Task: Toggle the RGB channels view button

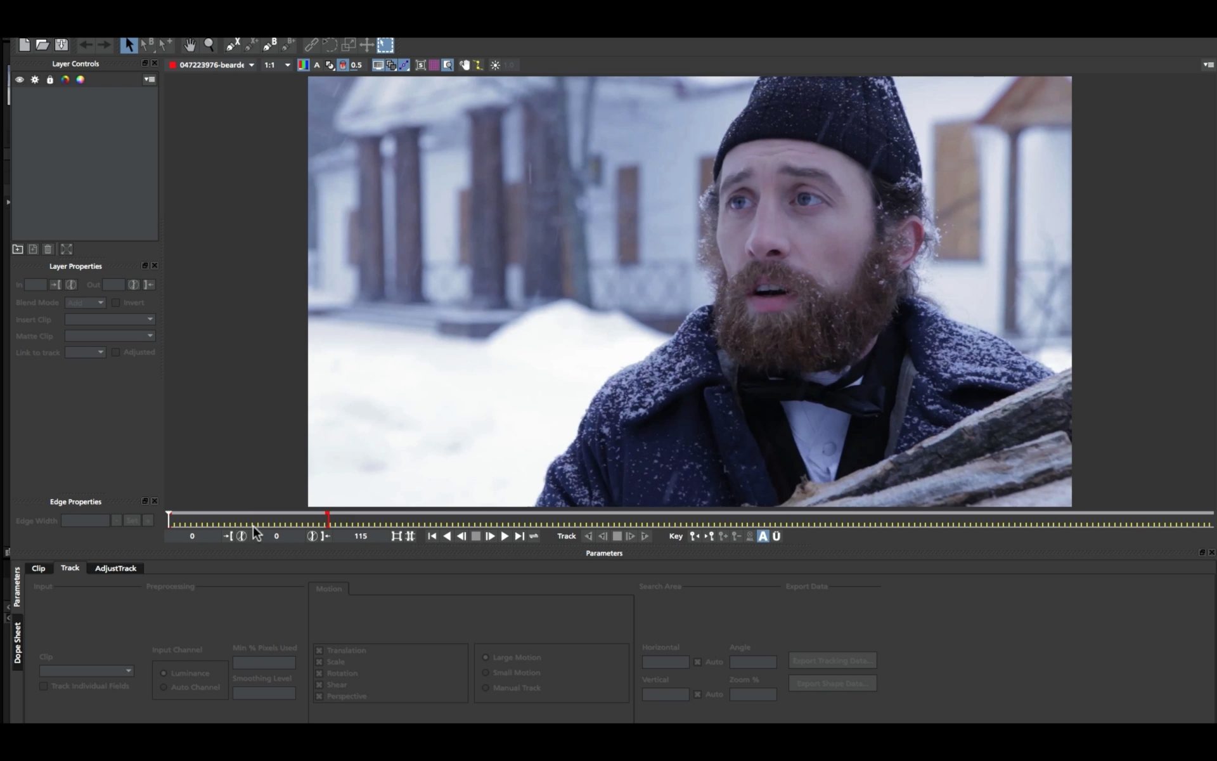Action: tap(304, 65)
